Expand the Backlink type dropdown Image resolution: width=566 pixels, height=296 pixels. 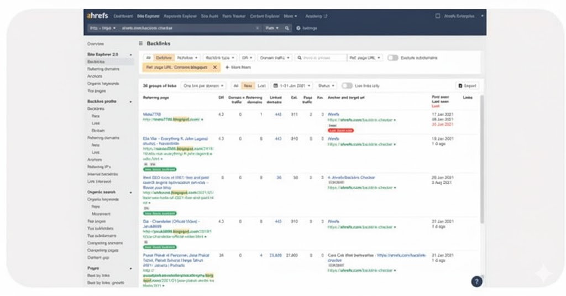[219, 58]
